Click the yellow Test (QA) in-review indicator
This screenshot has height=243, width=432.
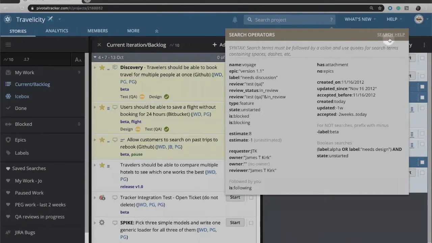(x=142, y=97)
